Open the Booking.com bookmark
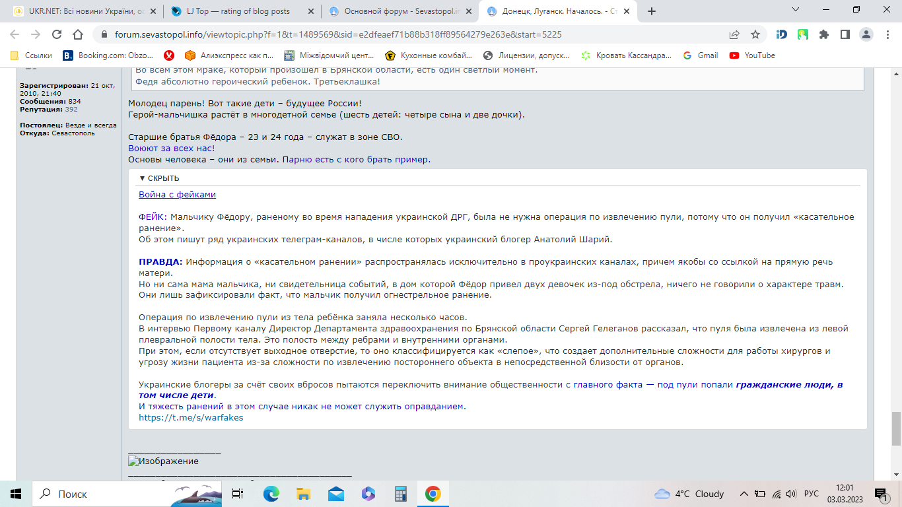The width and height of the screenshot is (902, 507). (x=108, y=55)
